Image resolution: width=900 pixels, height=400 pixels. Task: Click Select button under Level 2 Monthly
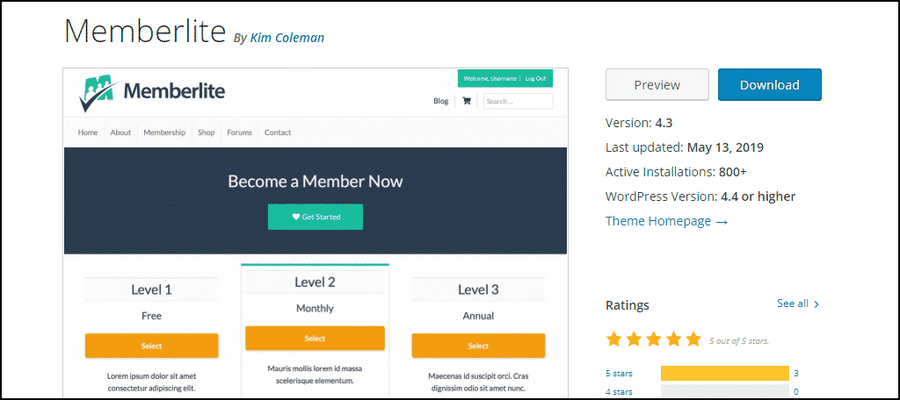coord(315,338)
